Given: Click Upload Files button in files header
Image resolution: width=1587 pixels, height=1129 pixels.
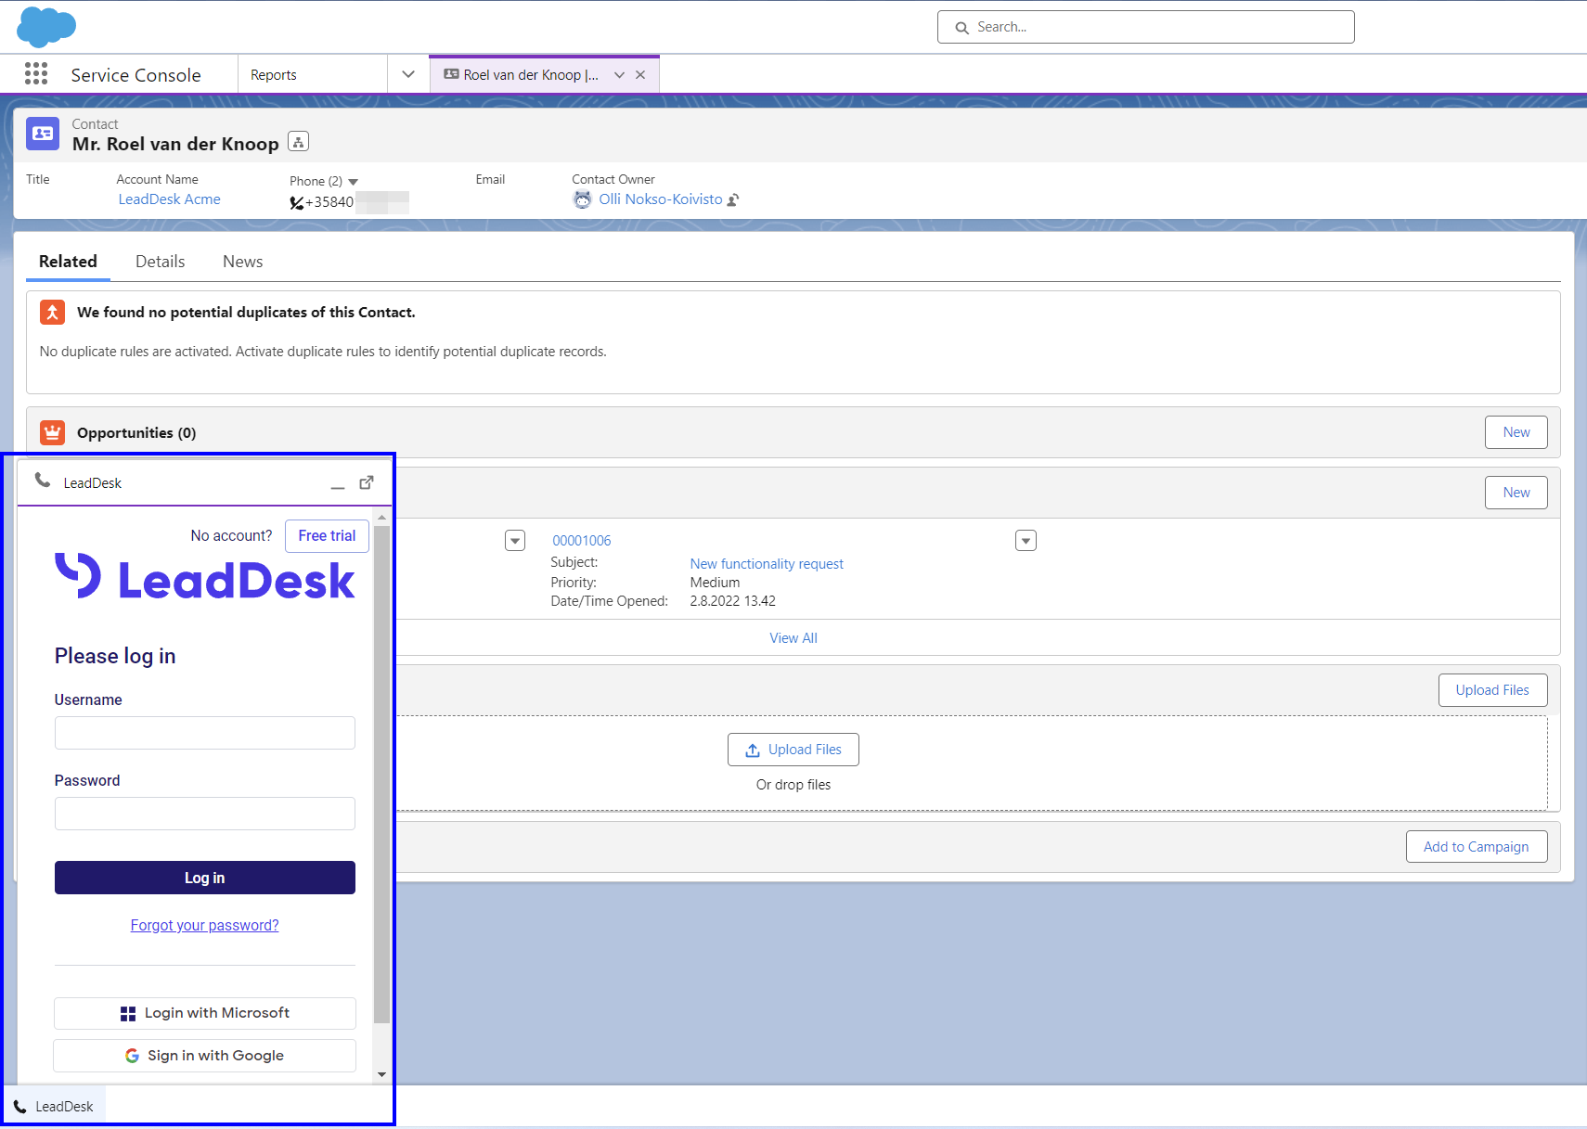Looking at the screenshot, I should (1492, 690).
